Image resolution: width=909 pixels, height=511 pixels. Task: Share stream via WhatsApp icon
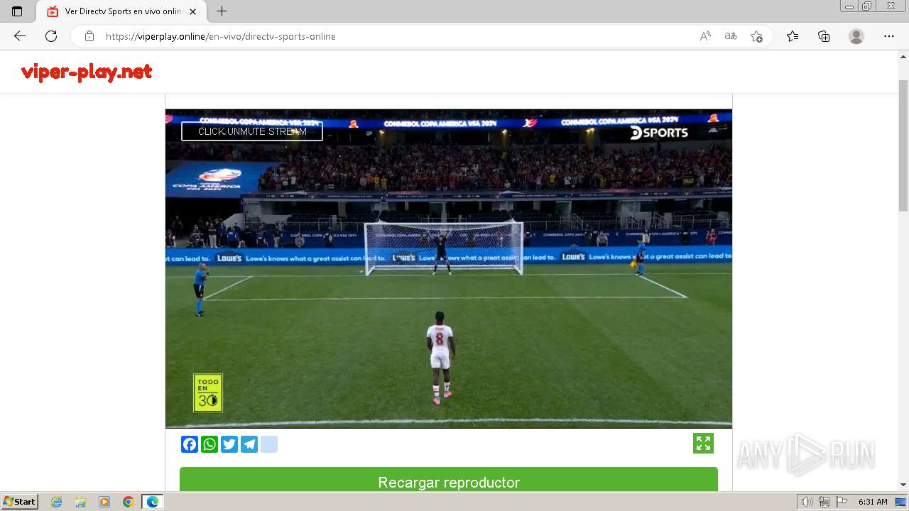(209, 444)
